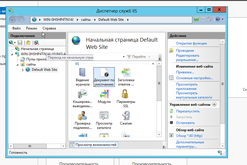Select Начальная страница tree node
247x165 pixels.
37,49
